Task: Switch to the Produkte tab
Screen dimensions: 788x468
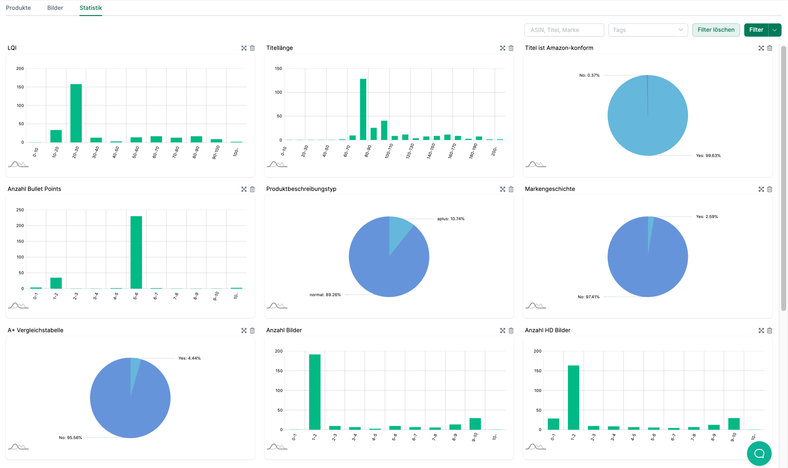Action: coord(18,8)
